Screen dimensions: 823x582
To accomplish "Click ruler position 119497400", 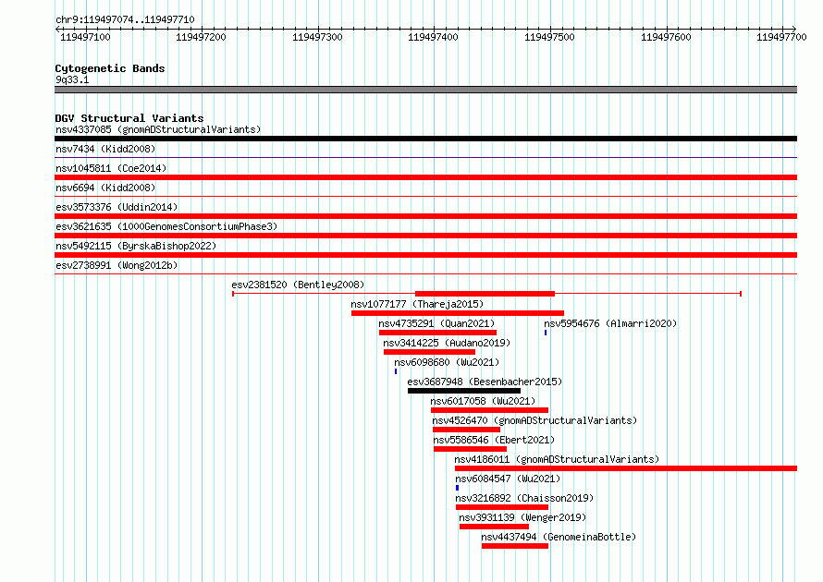I will [433, 37].
